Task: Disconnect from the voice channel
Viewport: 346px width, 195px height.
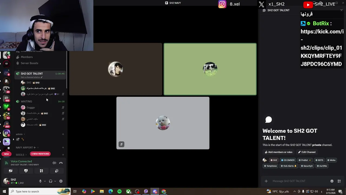Action: [x=61, y=163]
